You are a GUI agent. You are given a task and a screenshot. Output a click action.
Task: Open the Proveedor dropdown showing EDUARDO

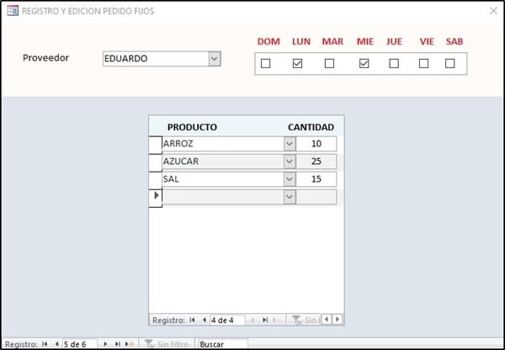pyautogui.click(x=214, y=59)
